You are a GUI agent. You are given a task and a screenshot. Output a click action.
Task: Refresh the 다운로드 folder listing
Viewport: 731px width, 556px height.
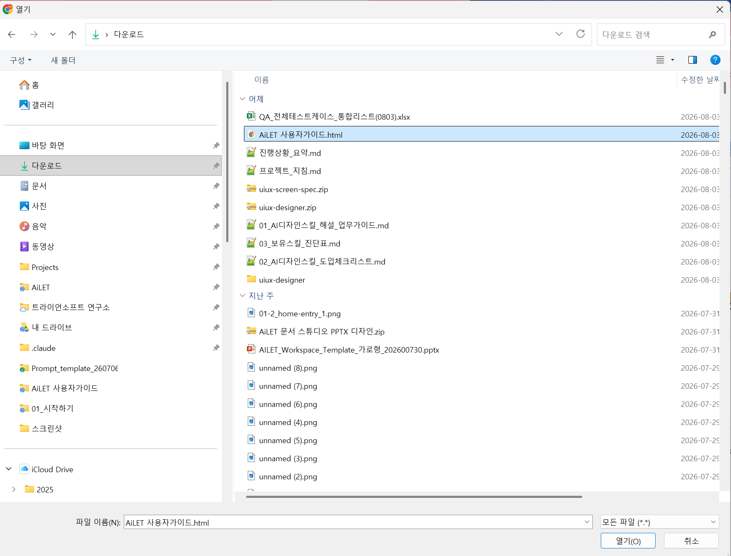coord(581,34)
